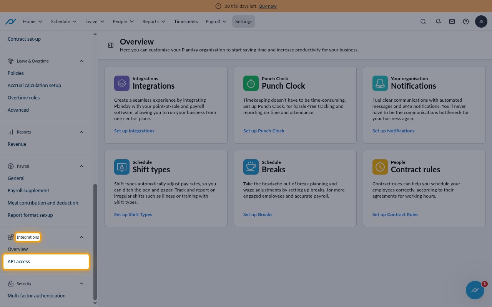Viewport: 492px width, 307px height.
Task: Open the JS user avatar
Action: (x=481, y=21)
